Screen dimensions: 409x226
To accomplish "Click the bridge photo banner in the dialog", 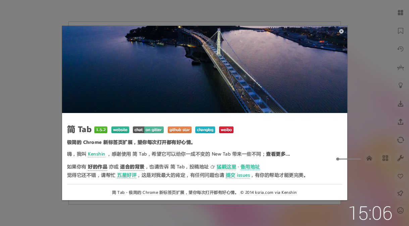I will click(205, 69).
